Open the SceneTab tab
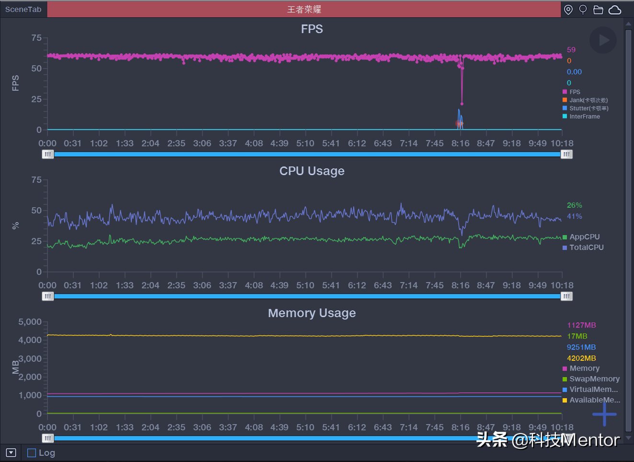 click(23, 9)
